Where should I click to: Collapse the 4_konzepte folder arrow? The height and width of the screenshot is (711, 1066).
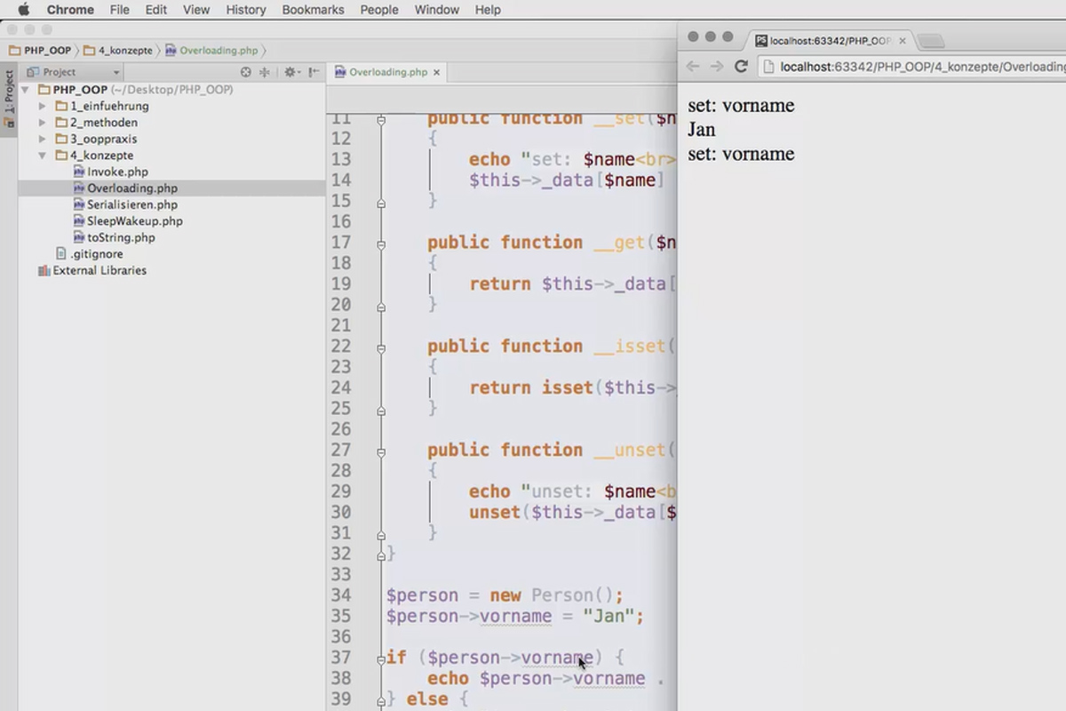pos(43,156)
